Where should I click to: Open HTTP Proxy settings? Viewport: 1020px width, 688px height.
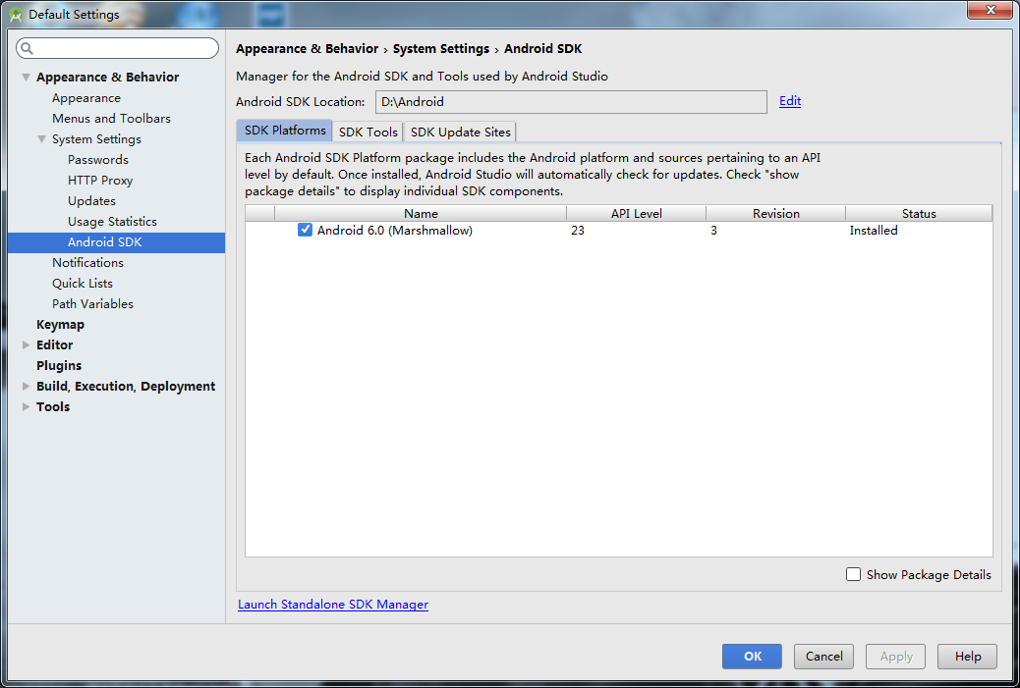pyautogui.click(x=100, y=181)
